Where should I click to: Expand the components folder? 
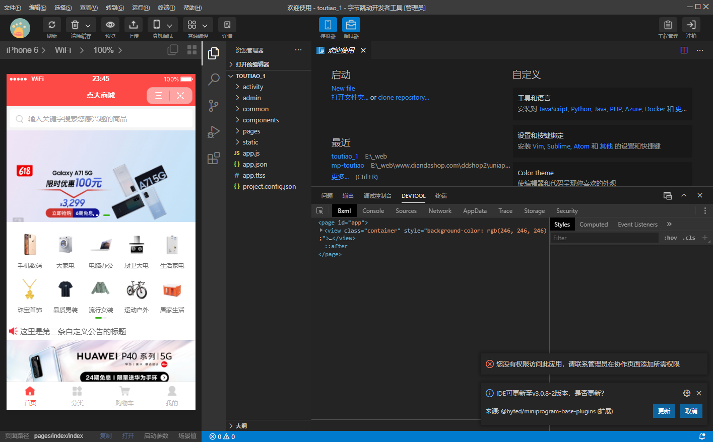click(261, 120)
